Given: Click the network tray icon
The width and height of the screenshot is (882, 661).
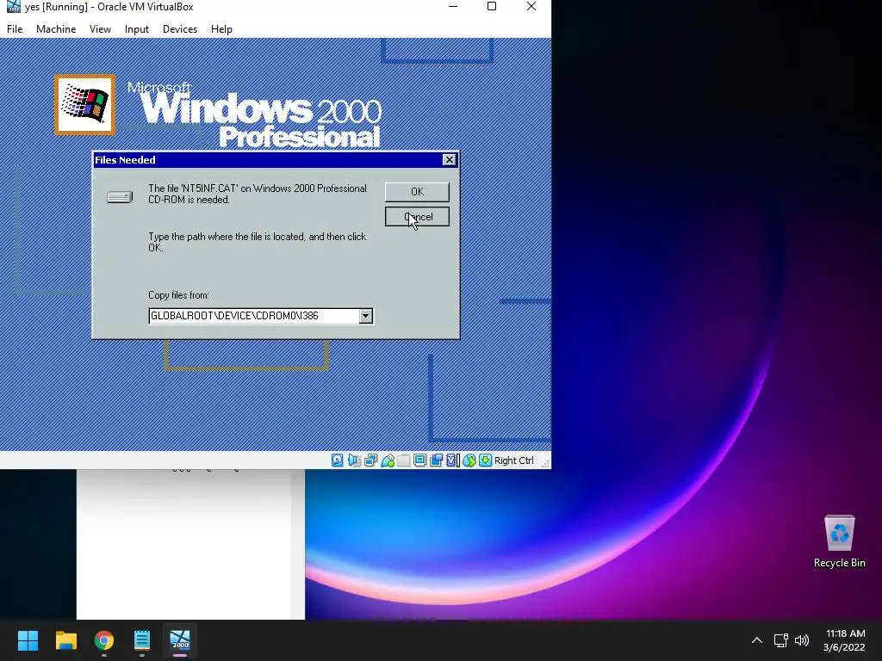Looking at the screenshot, I should (x=780, y=640).
